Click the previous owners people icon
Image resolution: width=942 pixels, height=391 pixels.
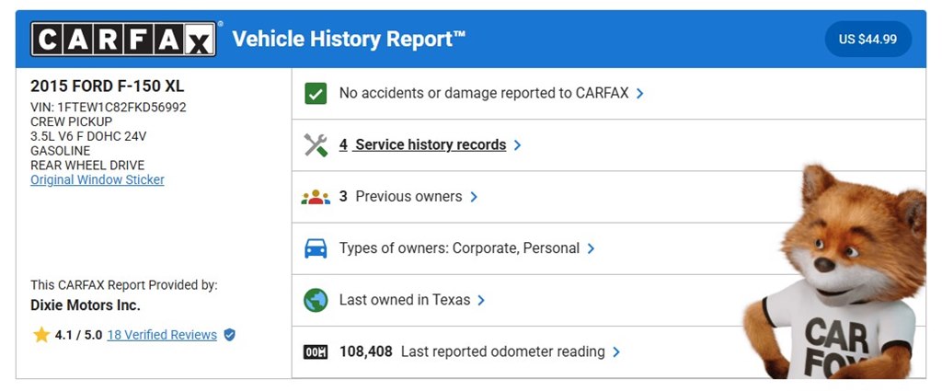(x=316, y=197)
